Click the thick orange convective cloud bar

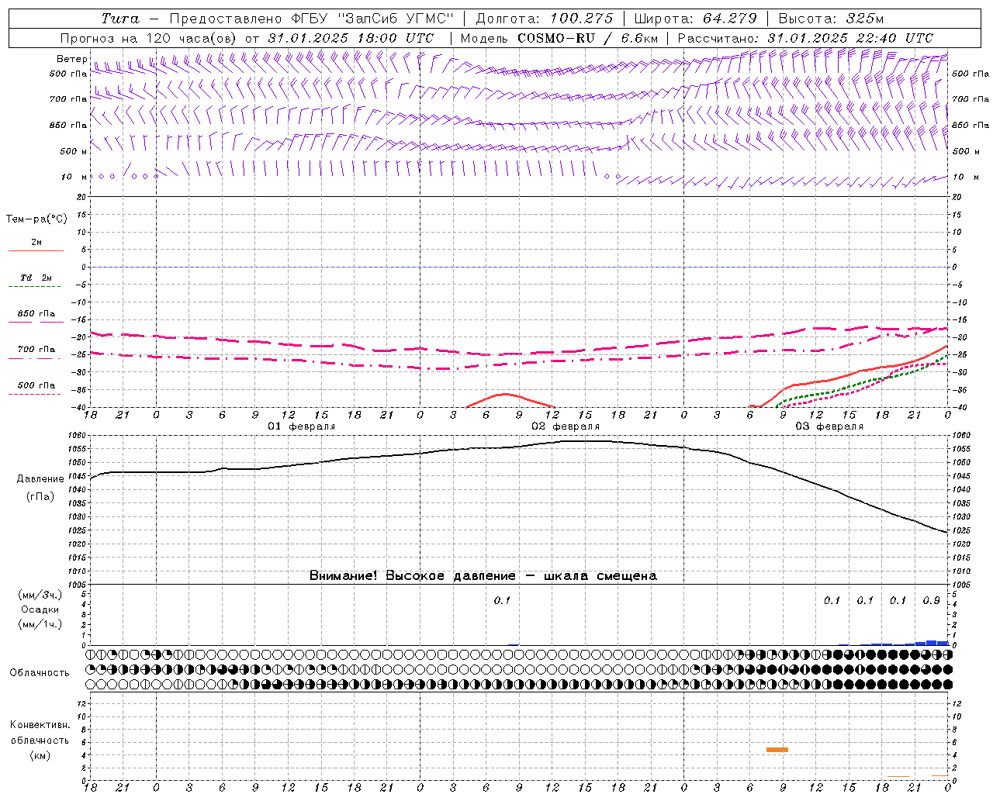777,749
